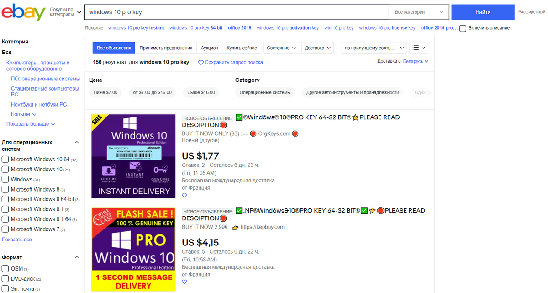Check Microsoft Windows 8 64-bit filter

(x=5, y=199)
